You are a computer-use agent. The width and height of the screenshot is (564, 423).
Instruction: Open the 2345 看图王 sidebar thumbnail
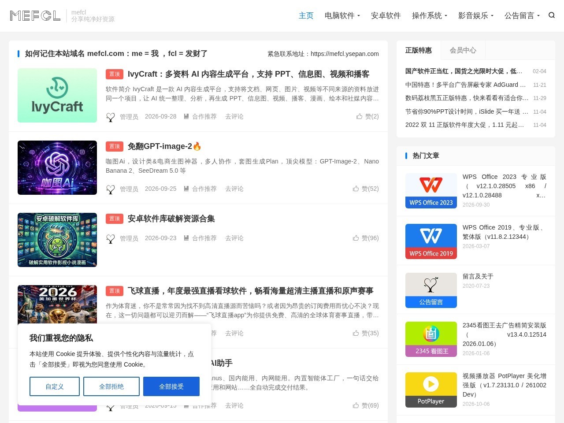tap(431, 339)
